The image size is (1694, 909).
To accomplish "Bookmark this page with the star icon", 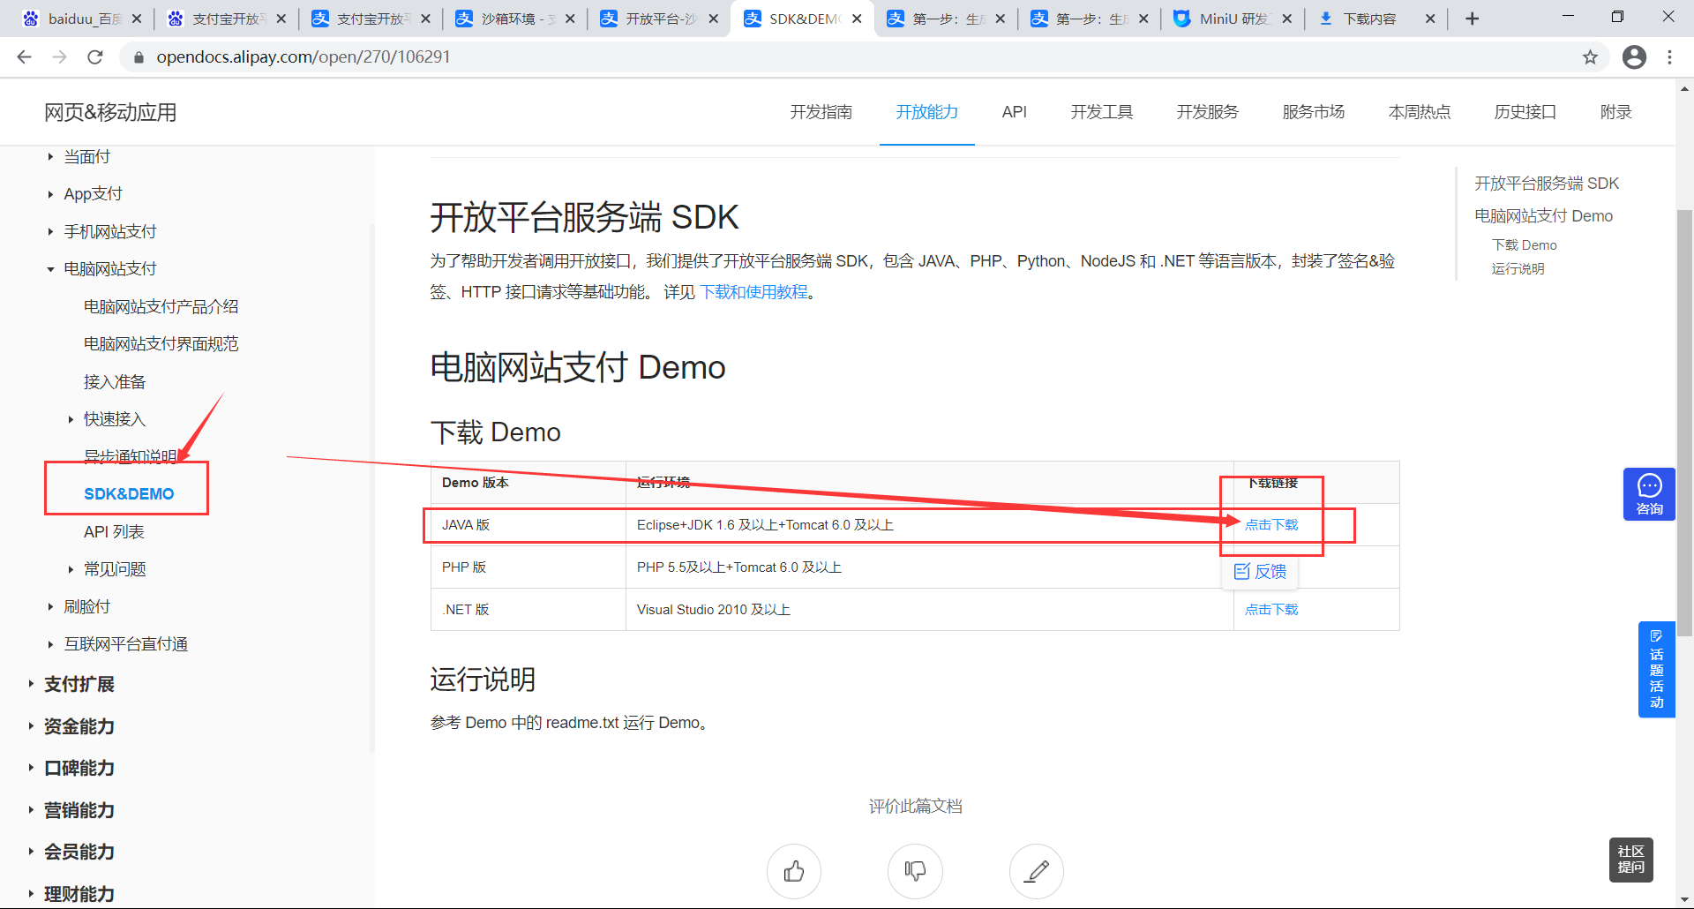I will coord(1590,57).
